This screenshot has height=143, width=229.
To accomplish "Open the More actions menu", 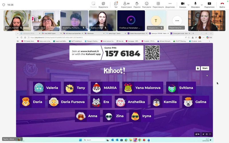I will pos(170,5).
